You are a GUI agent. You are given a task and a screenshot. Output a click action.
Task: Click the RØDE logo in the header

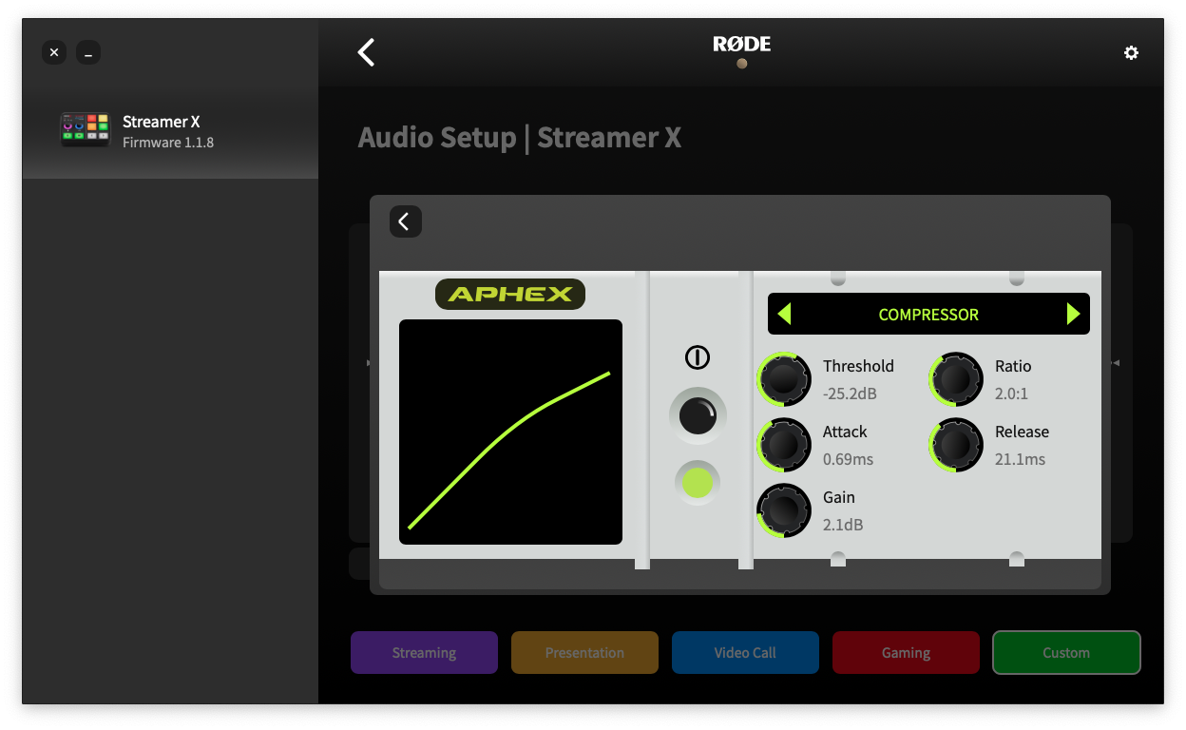[x=742, y=44]
